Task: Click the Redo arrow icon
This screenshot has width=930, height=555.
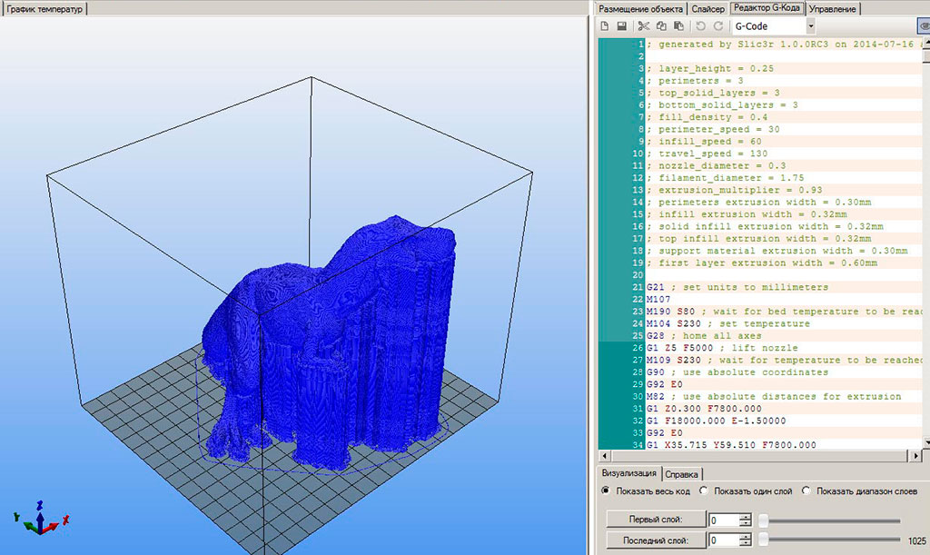Action: tap(717, 26)
